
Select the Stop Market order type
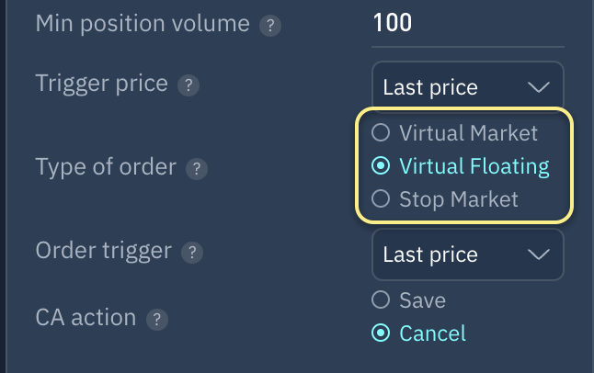pyautogui.click(x=381, y=198)
